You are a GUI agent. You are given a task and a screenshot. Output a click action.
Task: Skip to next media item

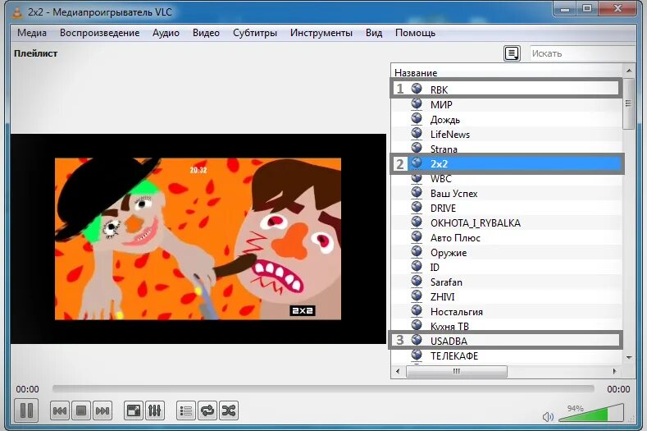click(103, 410)
